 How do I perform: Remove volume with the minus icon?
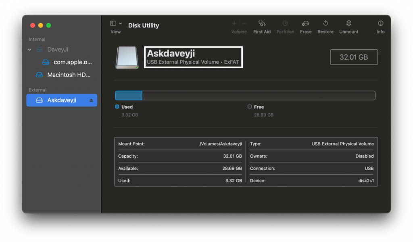[244, 23]
